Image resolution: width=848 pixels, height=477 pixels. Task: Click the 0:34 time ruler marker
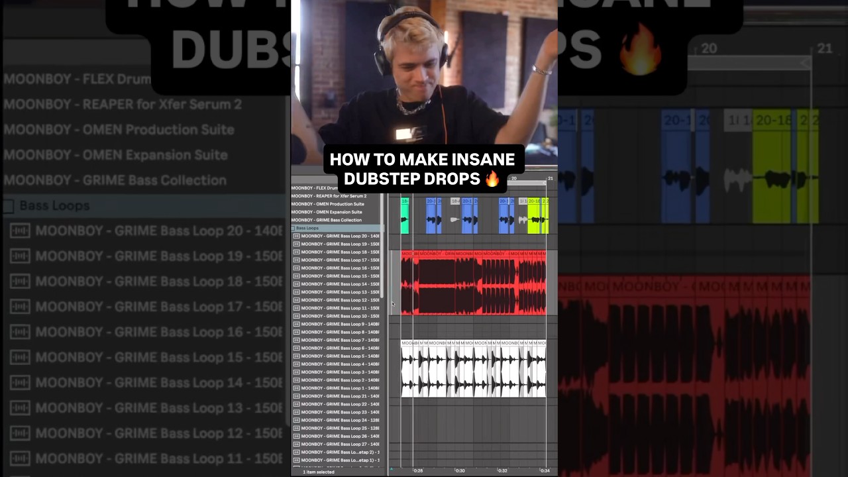click(x=545, y=470)
